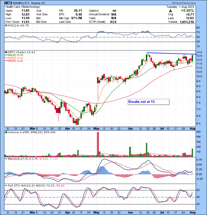Click the 'Breaks out at 13.' annotation box
The height and width of the screenshot is (215, 207).
click(148, 102)
